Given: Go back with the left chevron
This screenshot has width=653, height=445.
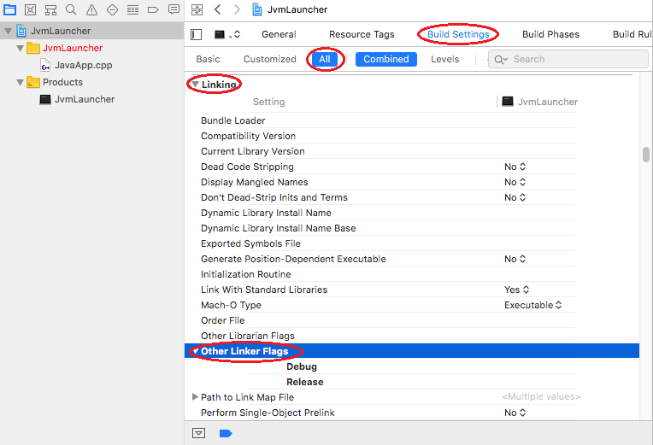Looking at the screenshot, I should coord(217,9).
